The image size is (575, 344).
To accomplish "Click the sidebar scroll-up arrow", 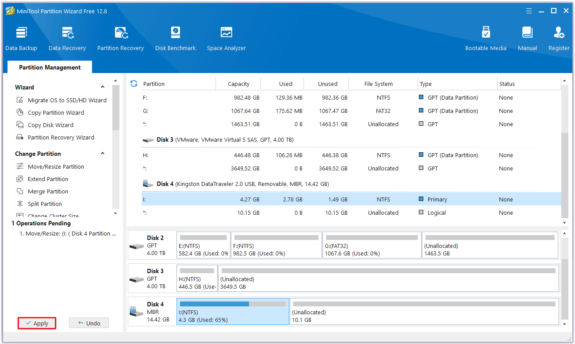I will pyautogui.click(x=116, y=81).
